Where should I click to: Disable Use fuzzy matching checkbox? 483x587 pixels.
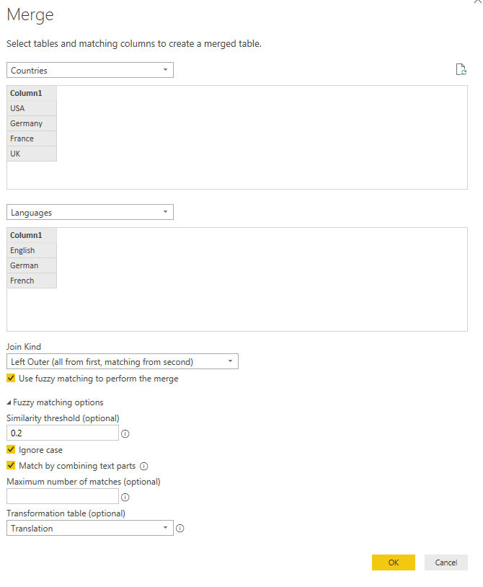[x=11, y=379]
